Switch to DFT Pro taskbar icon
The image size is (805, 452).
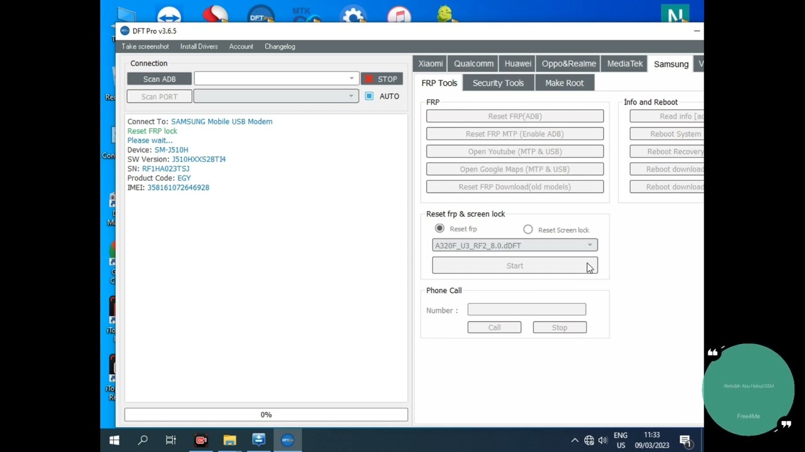click(287, 440)
